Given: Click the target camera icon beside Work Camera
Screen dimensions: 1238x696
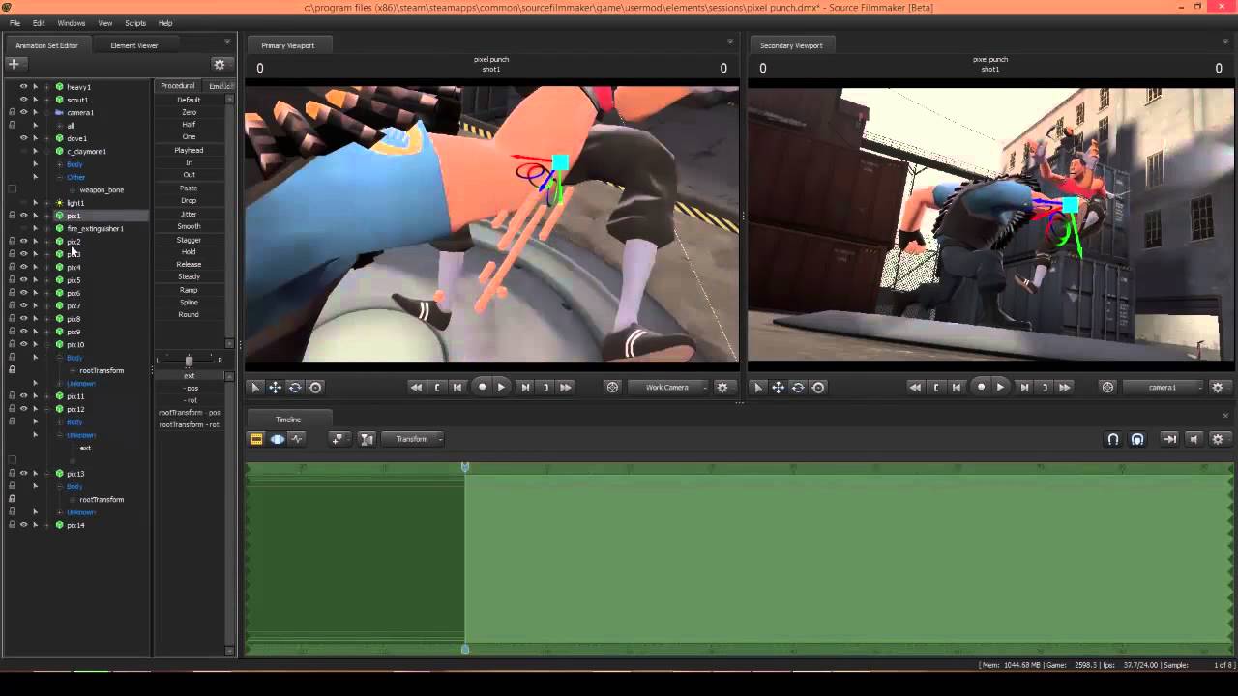Looking at the screenshot, I should click(x=612, y=387).
